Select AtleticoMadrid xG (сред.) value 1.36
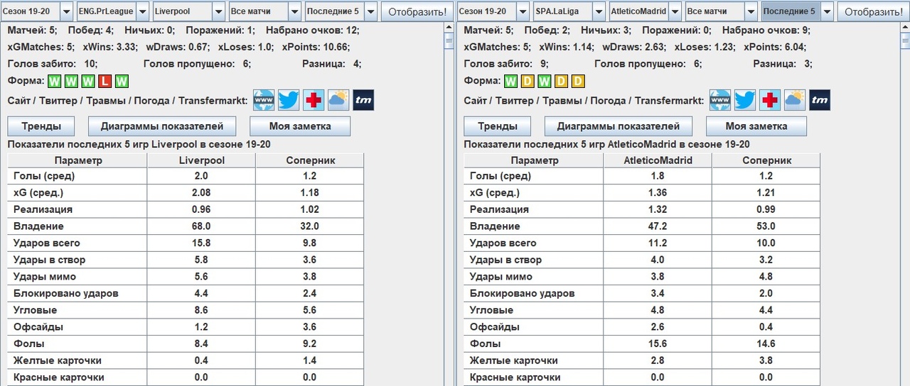This screenshot has width=910, height=386. (658, 193)
